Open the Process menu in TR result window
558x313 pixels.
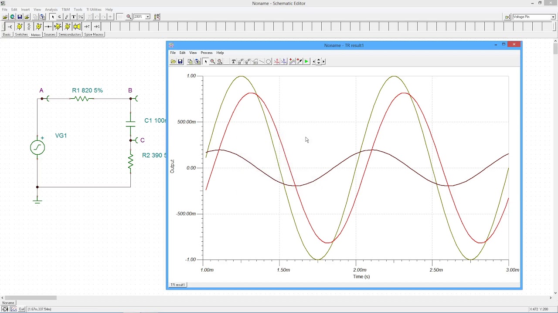pos(207,53)
